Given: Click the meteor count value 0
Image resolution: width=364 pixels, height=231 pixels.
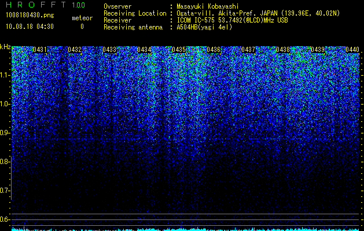Looking at the screenshot, I should [82, 27].
